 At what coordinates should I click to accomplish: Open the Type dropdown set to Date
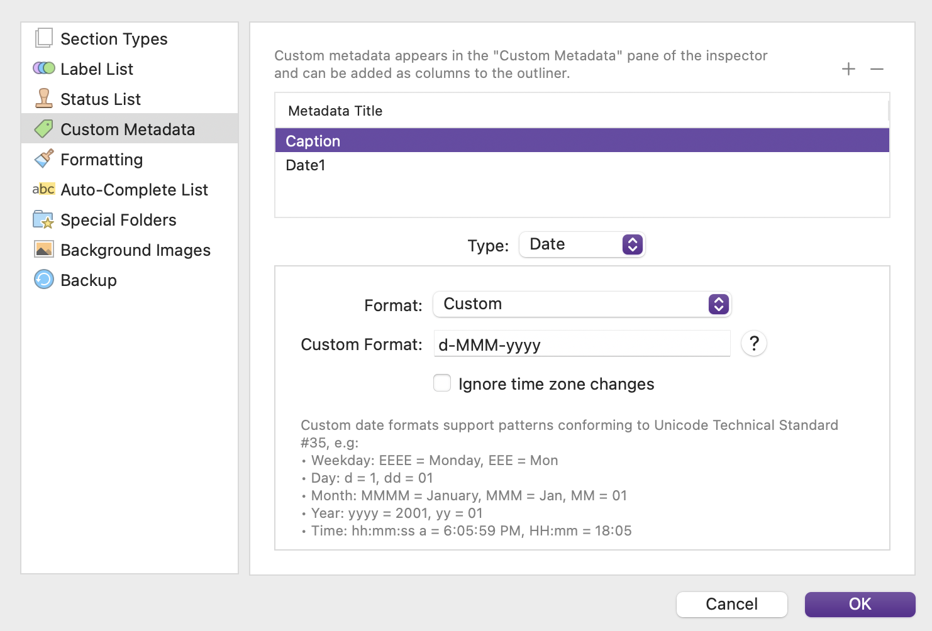(582, 244)
